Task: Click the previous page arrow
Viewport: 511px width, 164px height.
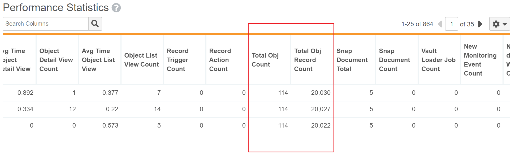Action: (x=440, y=24)
